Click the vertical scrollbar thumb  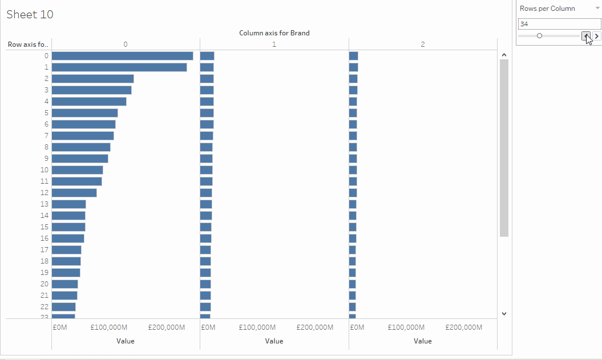click(x=504, y=147)
